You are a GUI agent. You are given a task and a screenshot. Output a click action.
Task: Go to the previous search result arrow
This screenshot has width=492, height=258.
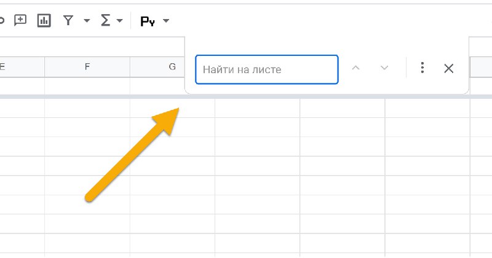pyautogui.click(x=355, y=68)
